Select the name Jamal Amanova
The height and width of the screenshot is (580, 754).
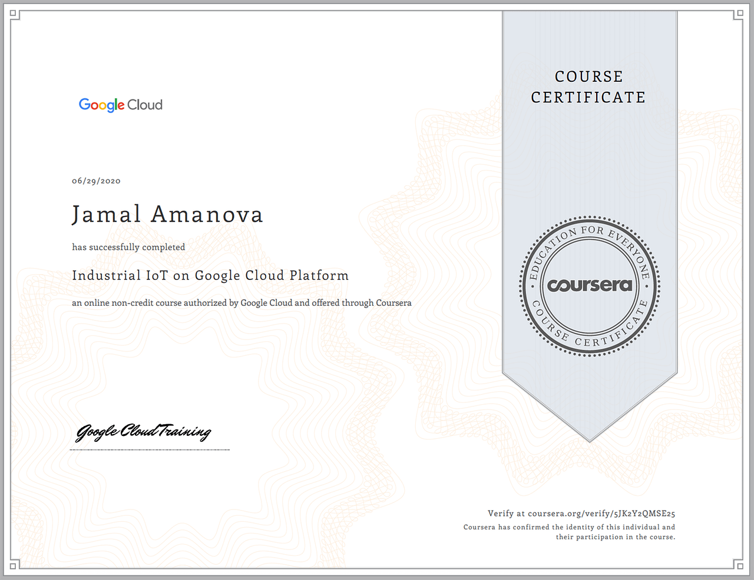pyautogui.click(x=167, y=215)
